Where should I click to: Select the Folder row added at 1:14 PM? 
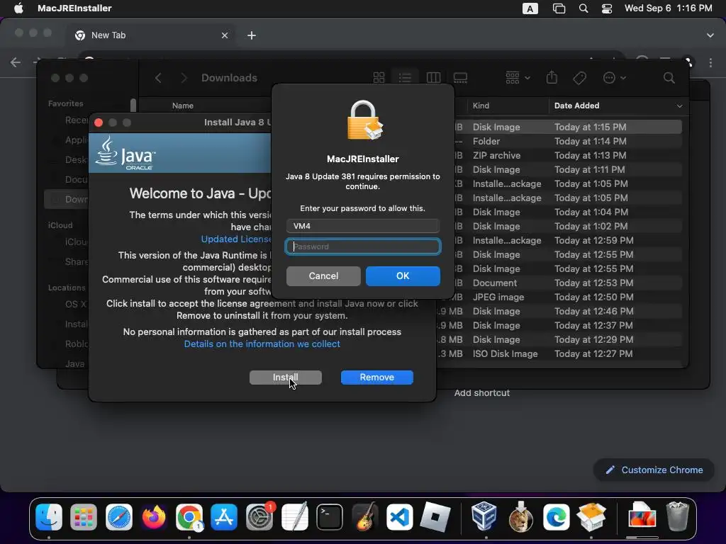569,141
